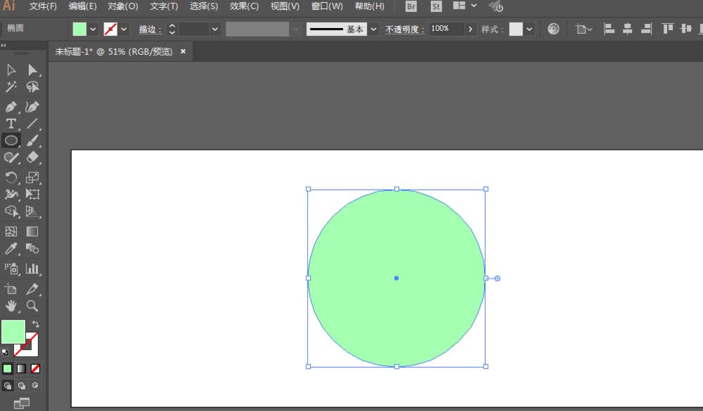Select the Shape Builder tool
The width and height of the screenshot is (703, 411).
click(x=11, y=211)
